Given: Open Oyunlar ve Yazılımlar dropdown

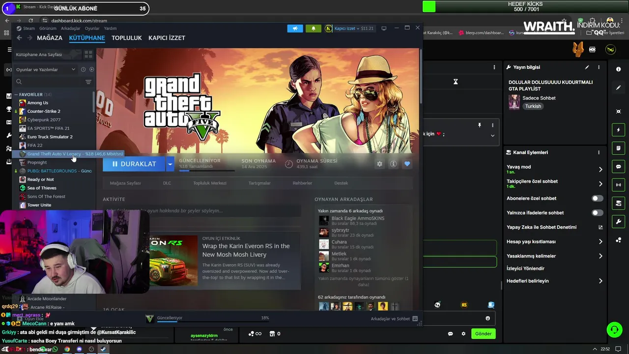Looking at the screenshot, I should (46, 69).
